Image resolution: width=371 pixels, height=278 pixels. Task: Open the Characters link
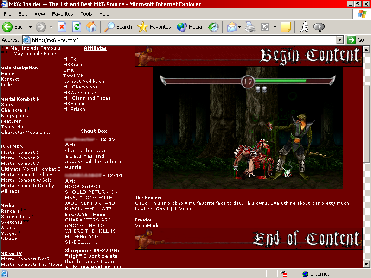(14, 110)
